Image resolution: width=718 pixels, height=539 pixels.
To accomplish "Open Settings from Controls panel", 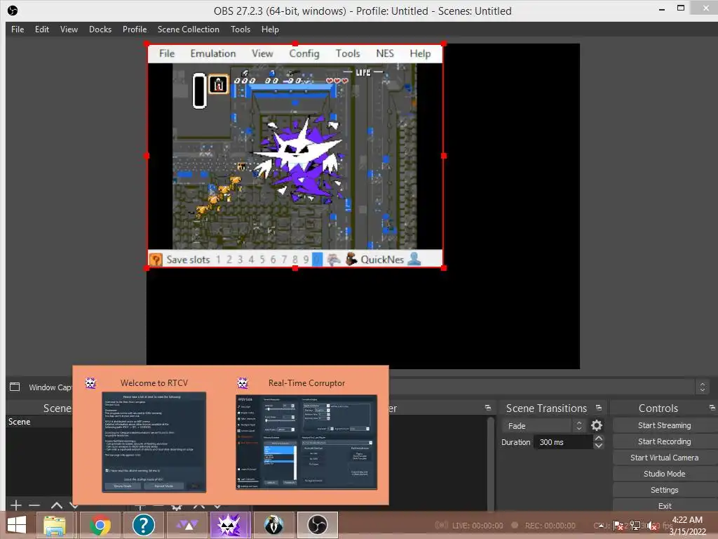I will tap(664, 489).
